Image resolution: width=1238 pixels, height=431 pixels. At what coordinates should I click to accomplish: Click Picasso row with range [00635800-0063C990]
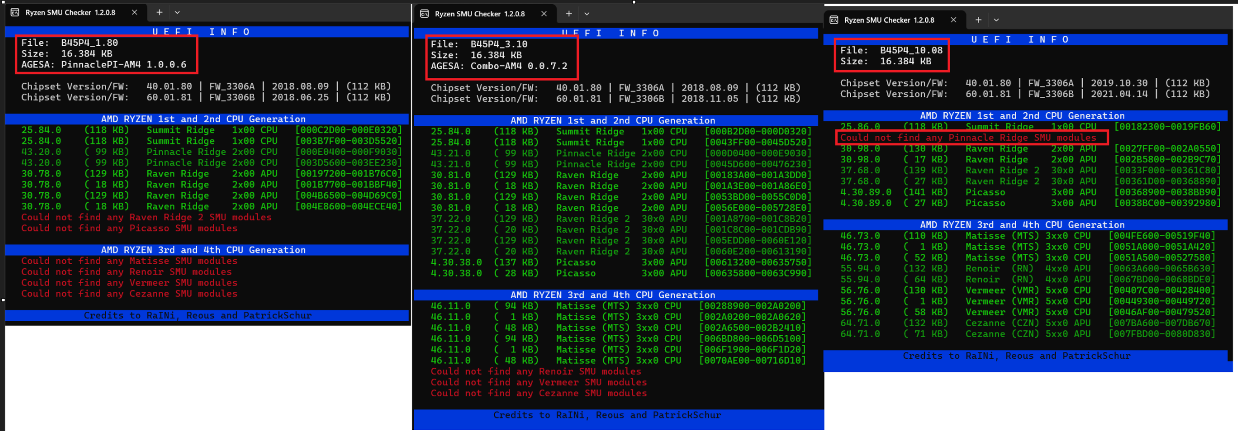(x=621, y=273)
